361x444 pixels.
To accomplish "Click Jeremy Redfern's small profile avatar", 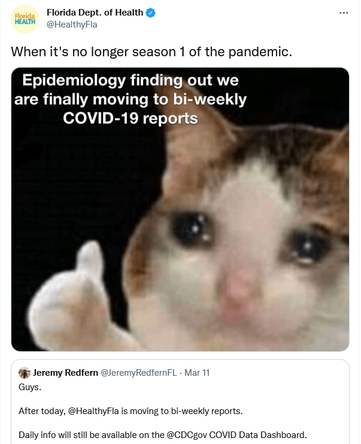I will coord(25,373).
